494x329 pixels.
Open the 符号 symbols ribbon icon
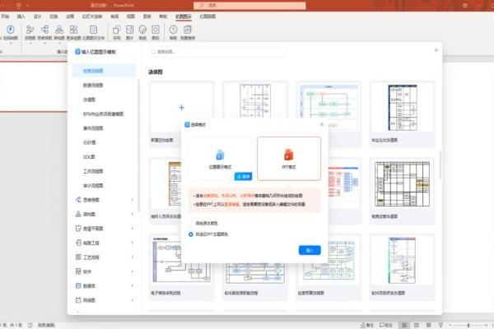[117, 30]
